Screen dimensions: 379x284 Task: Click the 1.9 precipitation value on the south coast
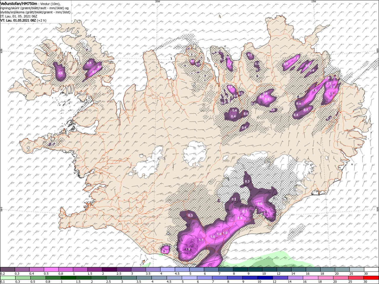(187, 250)
